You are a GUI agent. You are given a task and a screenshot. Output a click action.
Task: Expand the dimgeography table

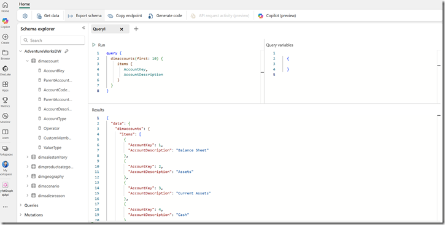coord(28,176)
